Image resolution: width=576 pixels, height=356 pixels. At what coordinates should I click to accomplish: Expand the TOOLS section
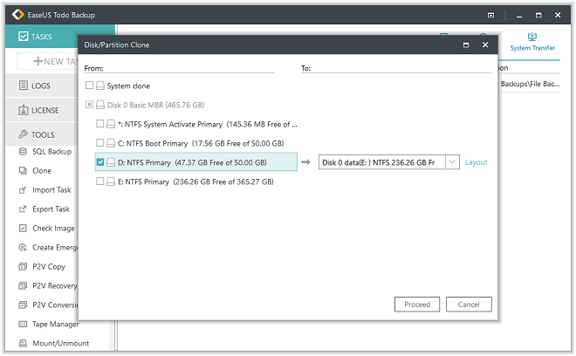[43, 135]
